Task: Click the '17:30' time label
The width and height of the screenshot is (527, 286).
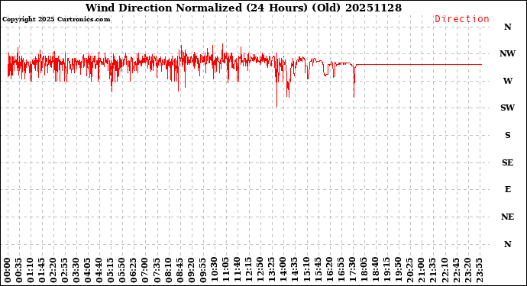Action: point(352,271)
